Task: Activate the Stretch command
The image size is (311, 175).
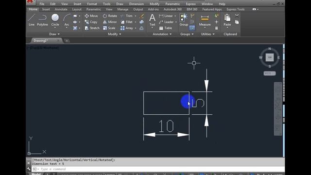Action: (92, 28)
